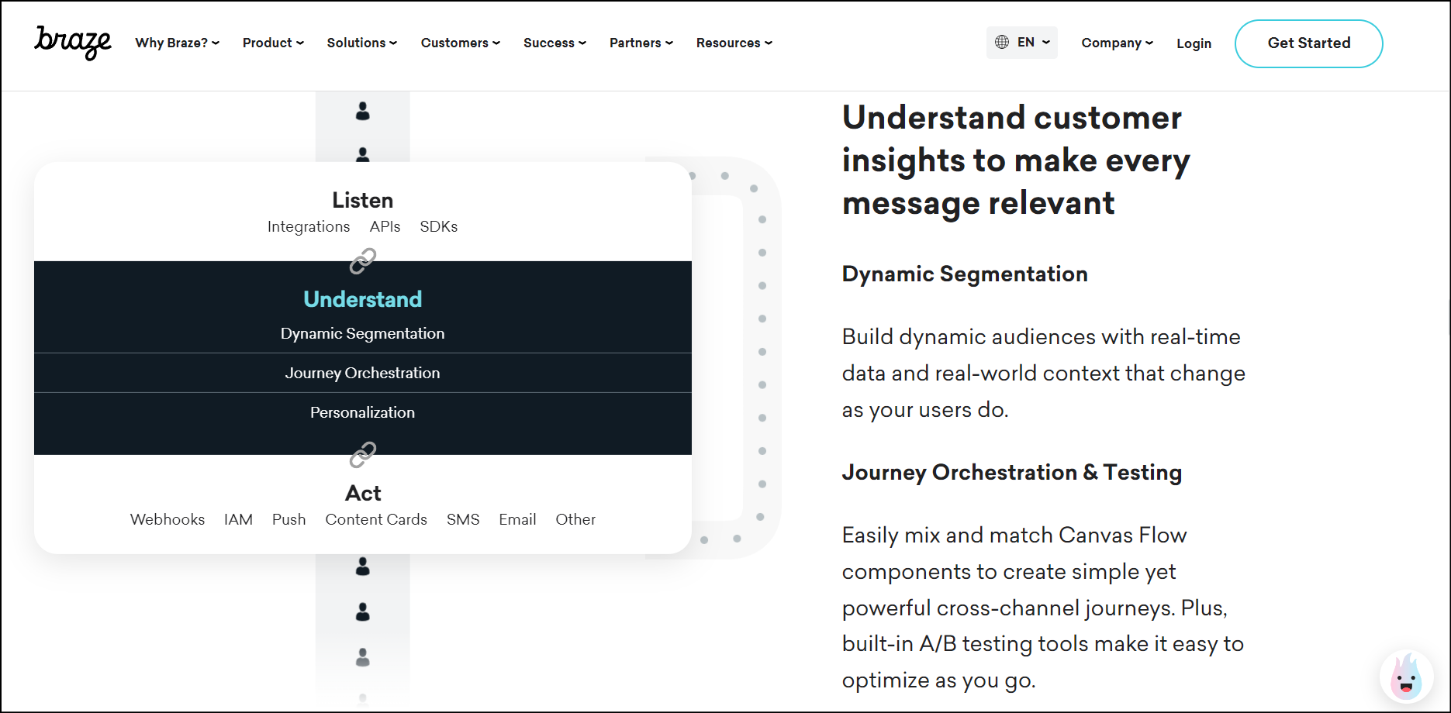This screenshot has width=1451, height=713.
Task: Select the Act section heading
Action: click(363, 493)
